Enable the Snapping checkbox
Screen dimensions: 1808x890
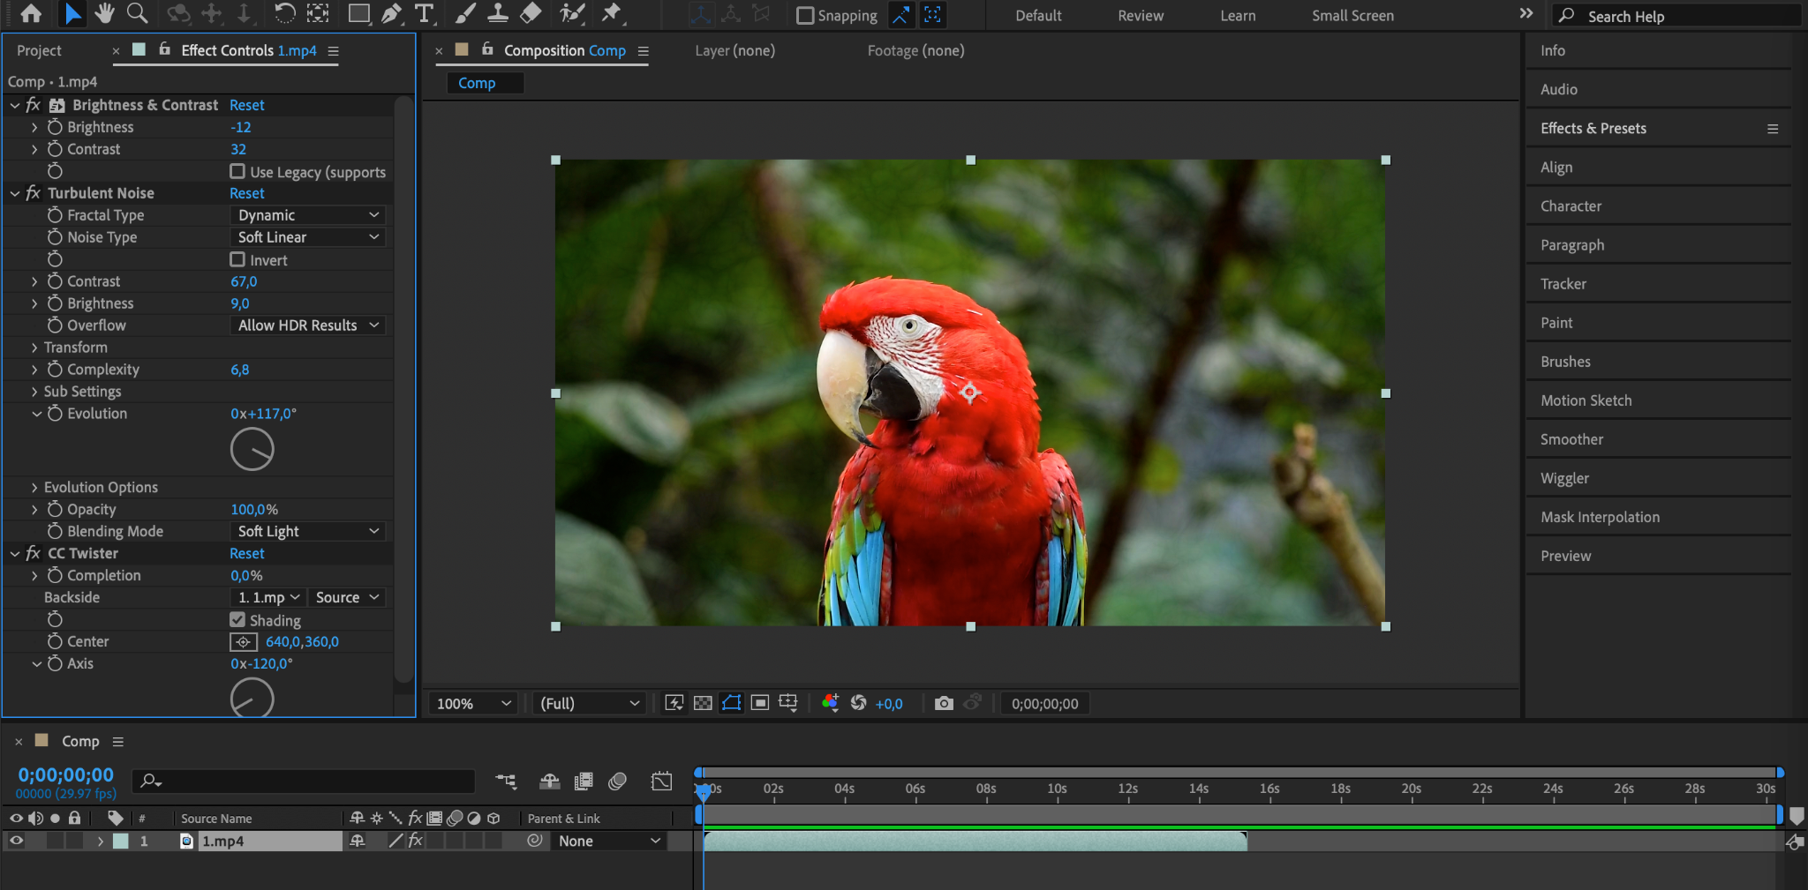(805, 16)
